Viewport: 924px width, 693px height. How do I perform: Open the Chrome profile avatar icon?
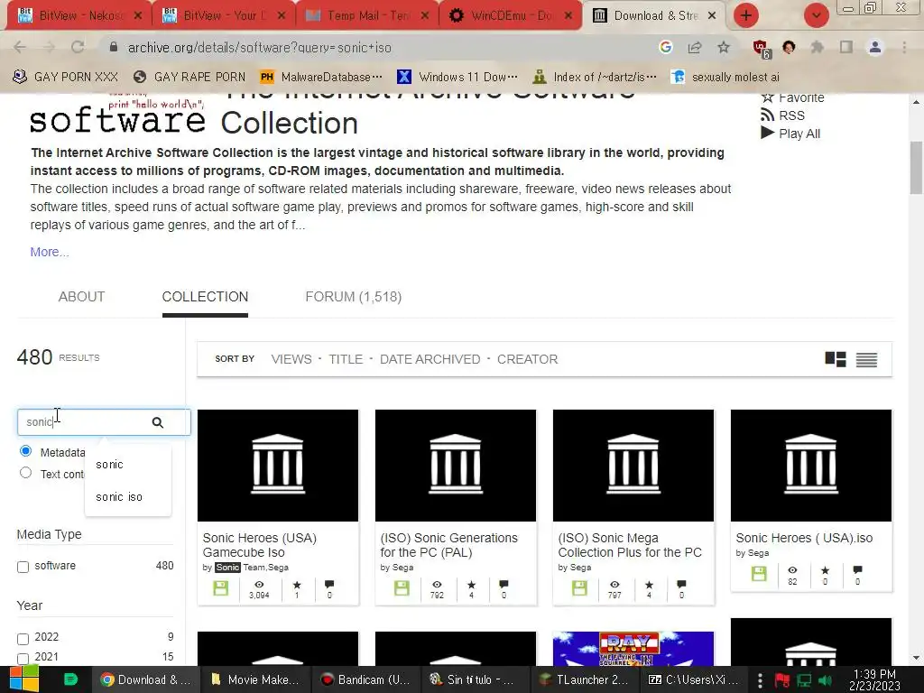point(875,47)
